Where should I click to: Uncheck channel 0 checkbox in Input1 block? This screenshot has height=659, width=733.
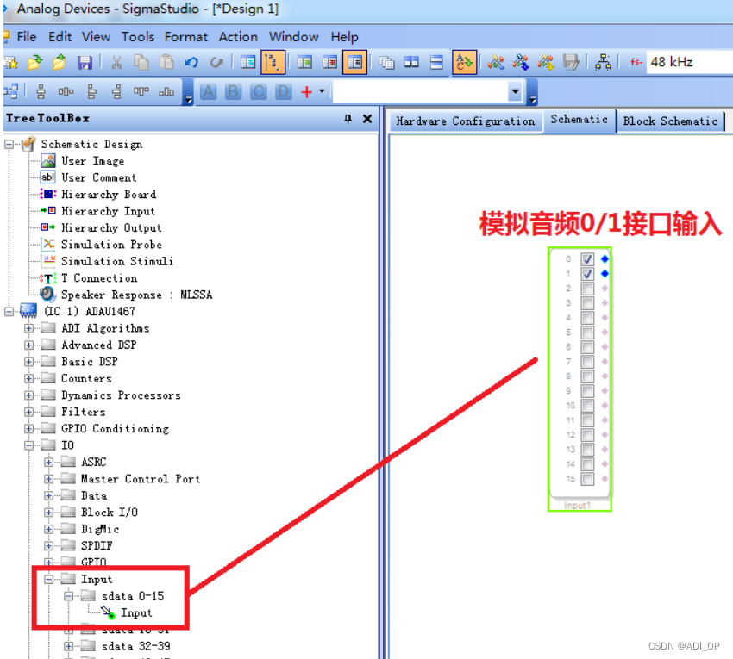tap(587, 258)
